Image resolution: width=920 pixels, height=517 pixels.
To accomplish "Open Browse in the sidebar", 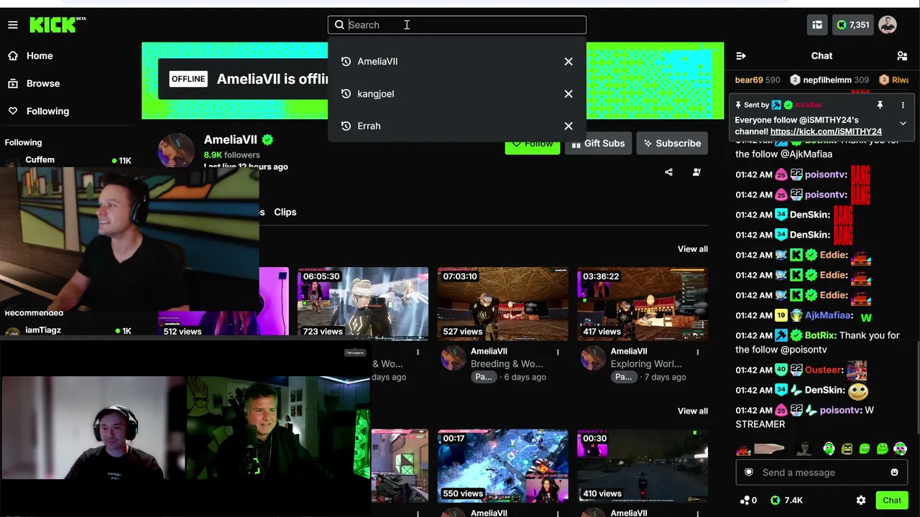I will (x=43, y=83).
